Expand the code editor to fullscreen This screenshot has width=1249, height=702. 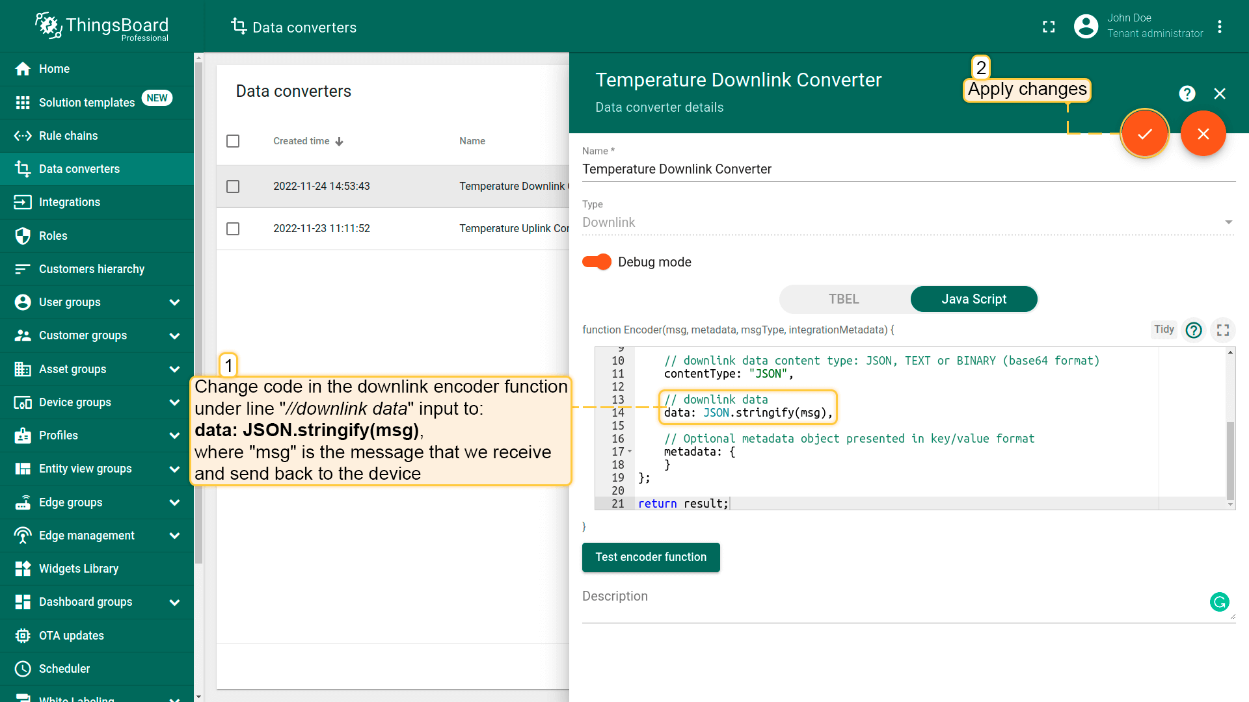click(1223, 330)
